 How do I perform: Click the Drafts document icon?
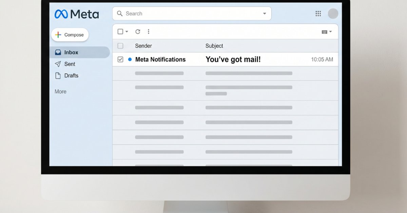pyautogui.click(x=58, y=75)
